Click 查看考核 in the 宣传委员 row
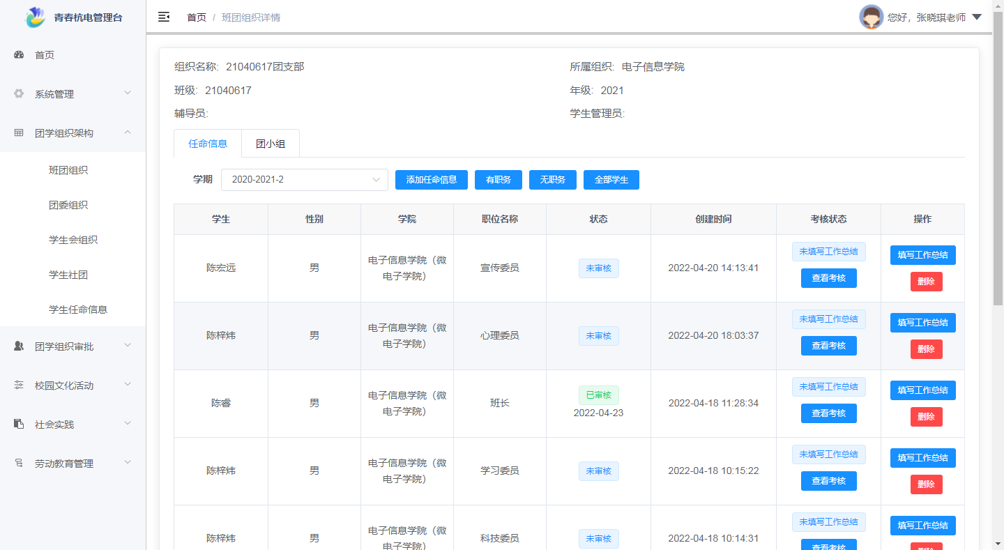1004x550 pixels. [829, 278]
